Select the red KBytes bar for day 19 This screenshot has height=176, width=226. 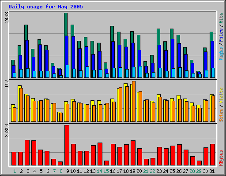pyautogui.click(x=133, y=153)
